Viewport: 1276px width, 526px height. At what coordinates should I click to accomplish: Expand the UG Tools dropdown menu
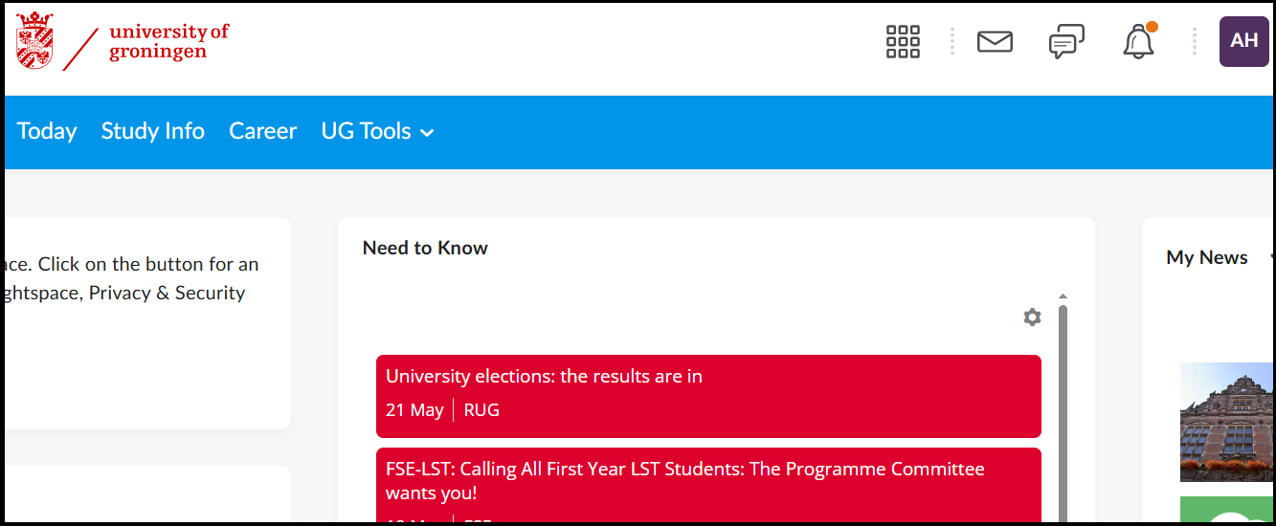pyautogui.click(x=377, y=132)
